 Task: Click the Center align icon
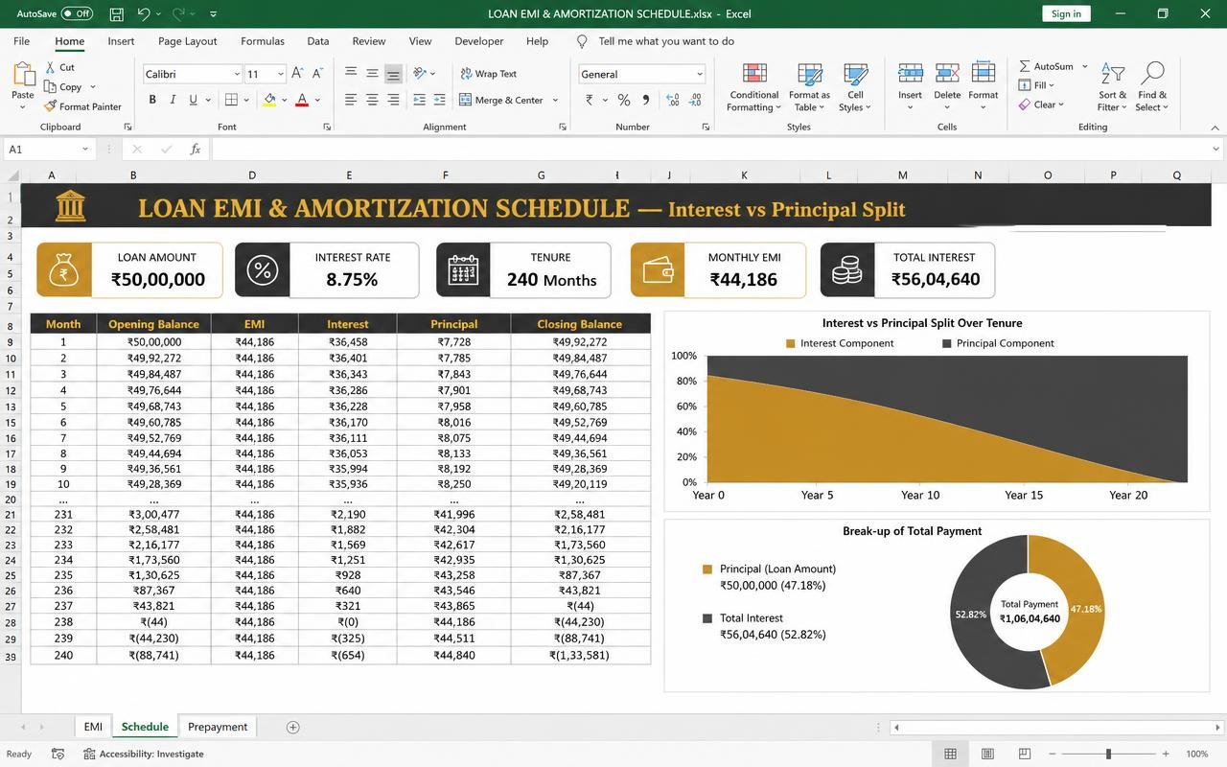(x=372, y=100)
